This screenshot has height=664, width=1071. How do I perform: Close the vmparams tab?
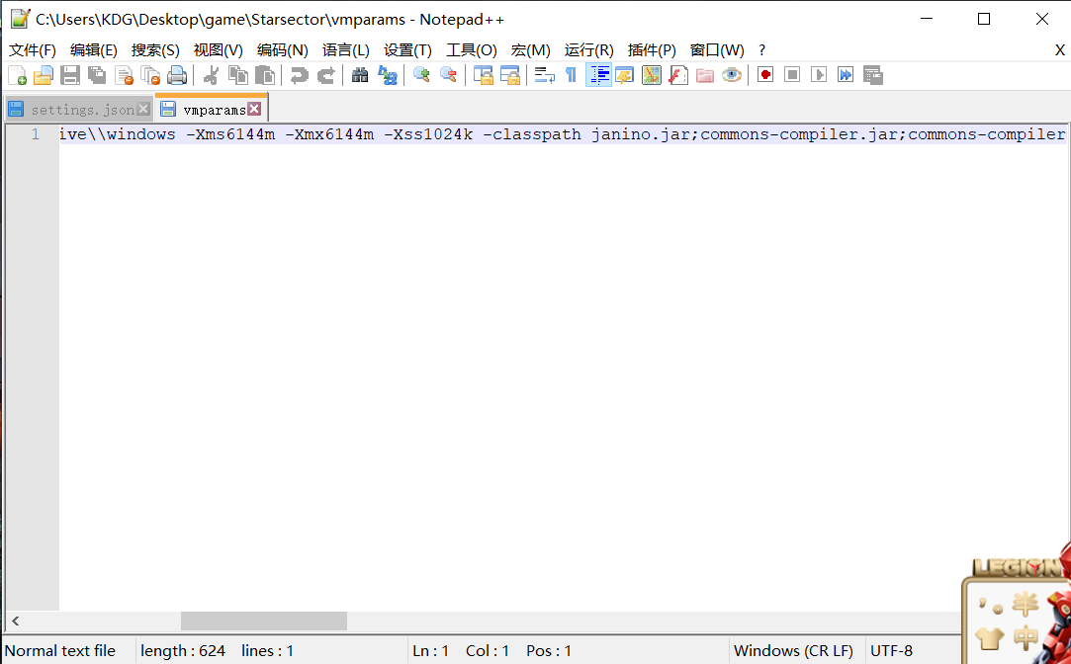coord(254,110)
